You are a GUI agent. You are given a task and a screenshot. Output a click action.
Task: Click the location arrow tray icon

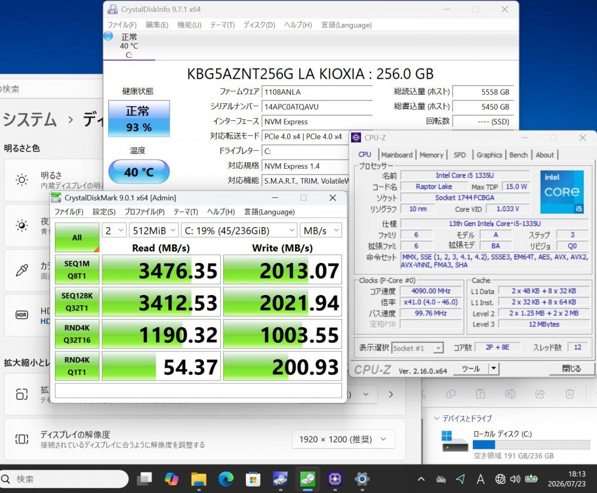[x=460, y=479]
